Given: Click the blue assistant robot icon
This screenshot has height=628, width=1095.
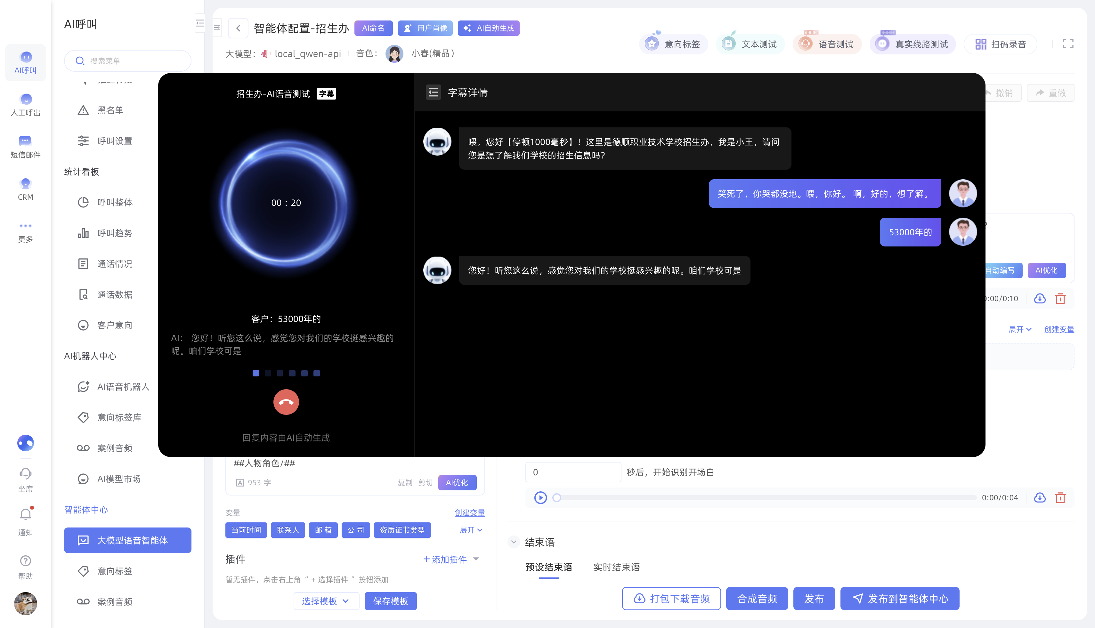Looking at the screenshot, I should (26, 443).
